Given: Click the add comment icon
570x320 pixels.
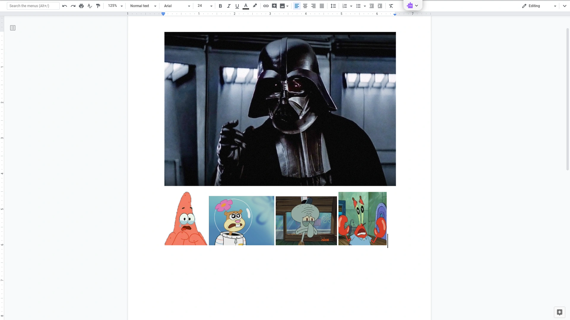Looking at the screenshot, I should pyautogui.click(x=274, y=6).
